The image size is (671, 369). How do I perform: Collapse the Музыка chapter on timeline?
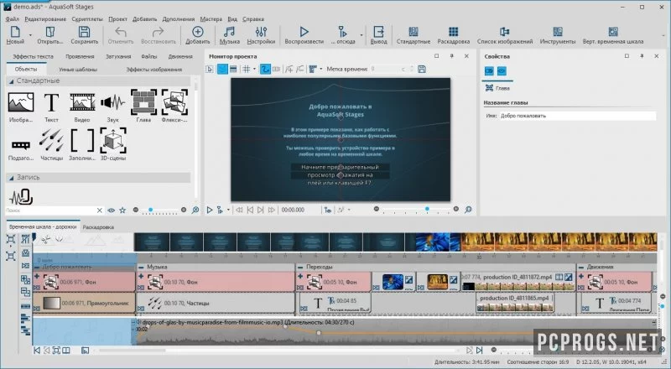[x=141, y=267]
